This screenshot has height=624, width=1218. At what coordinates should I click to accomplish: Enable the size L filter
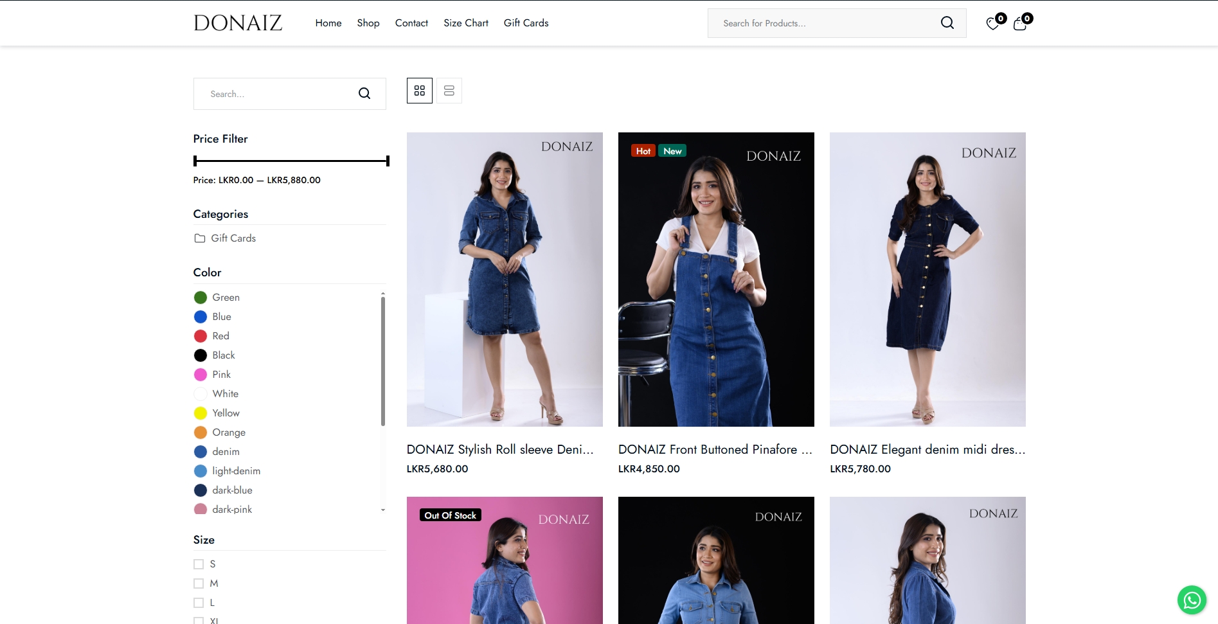[x=199, y=603]
